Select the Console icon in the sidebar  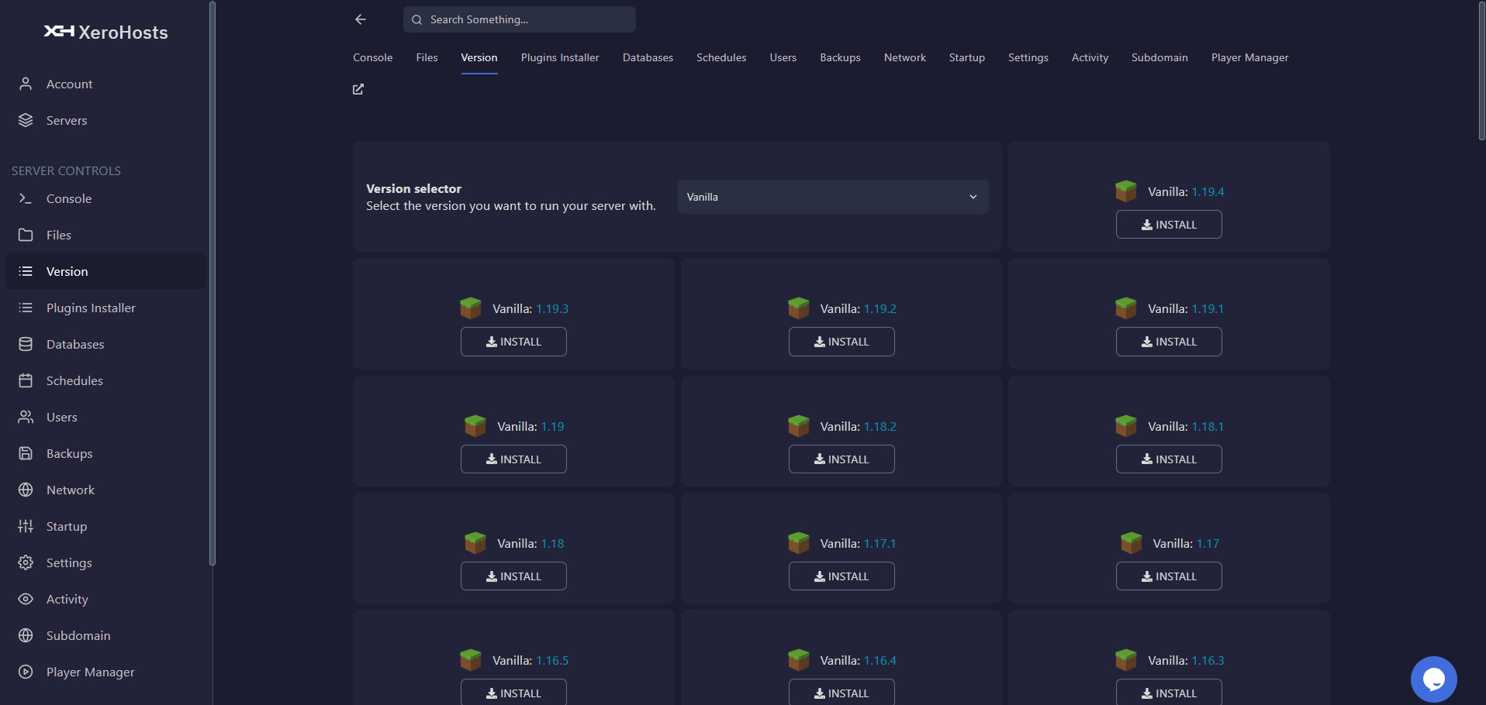[x=26, y=198]
